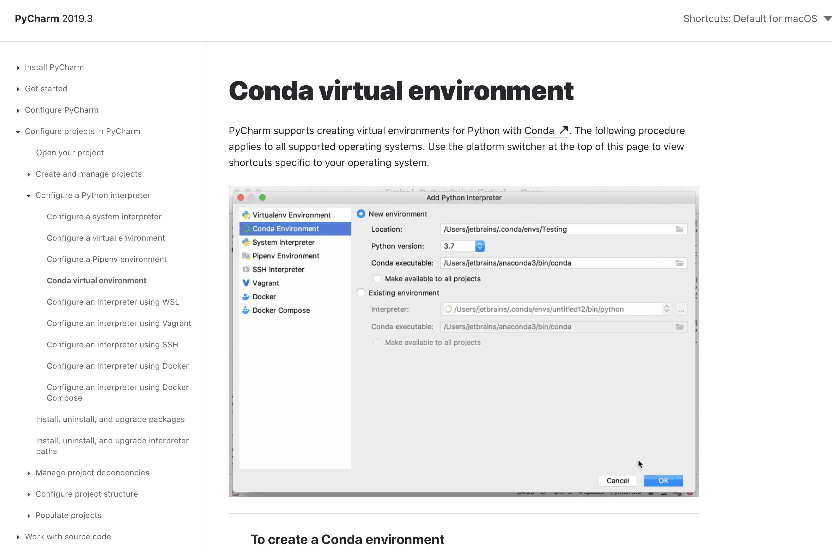This screenshot has height=548, width=832.
Task: Expand the Configure PyCharm section
Action: point(18,110)
